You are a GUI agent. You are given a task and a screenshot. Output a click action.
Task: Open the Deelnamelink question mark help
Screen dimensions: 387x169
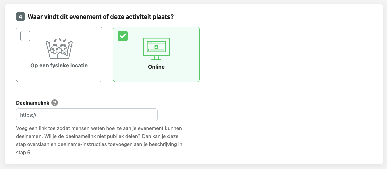click(55, 103)
